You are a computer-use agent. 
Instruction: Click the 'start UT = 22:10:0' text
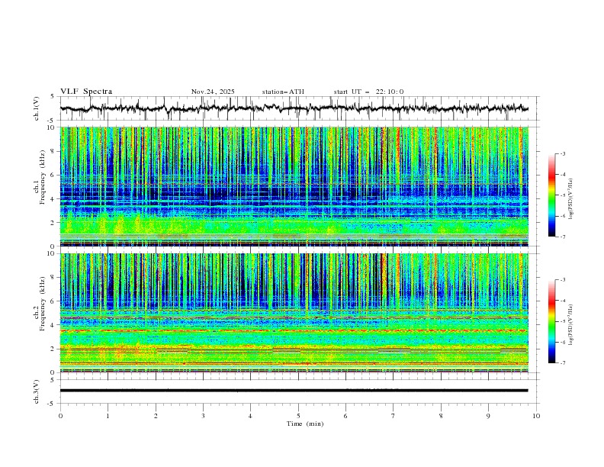coord(368,92)
